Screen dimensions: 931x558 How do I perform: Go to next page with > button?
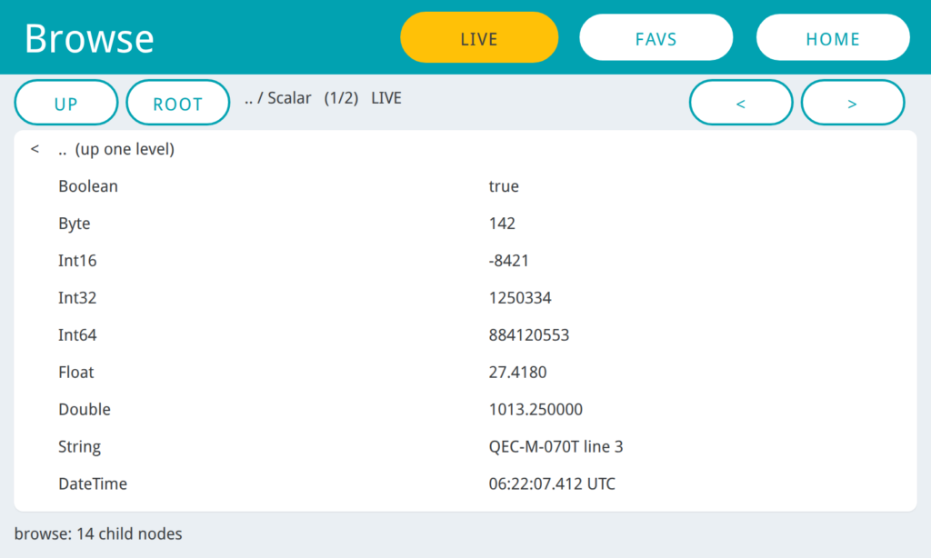tap(853, 103)
